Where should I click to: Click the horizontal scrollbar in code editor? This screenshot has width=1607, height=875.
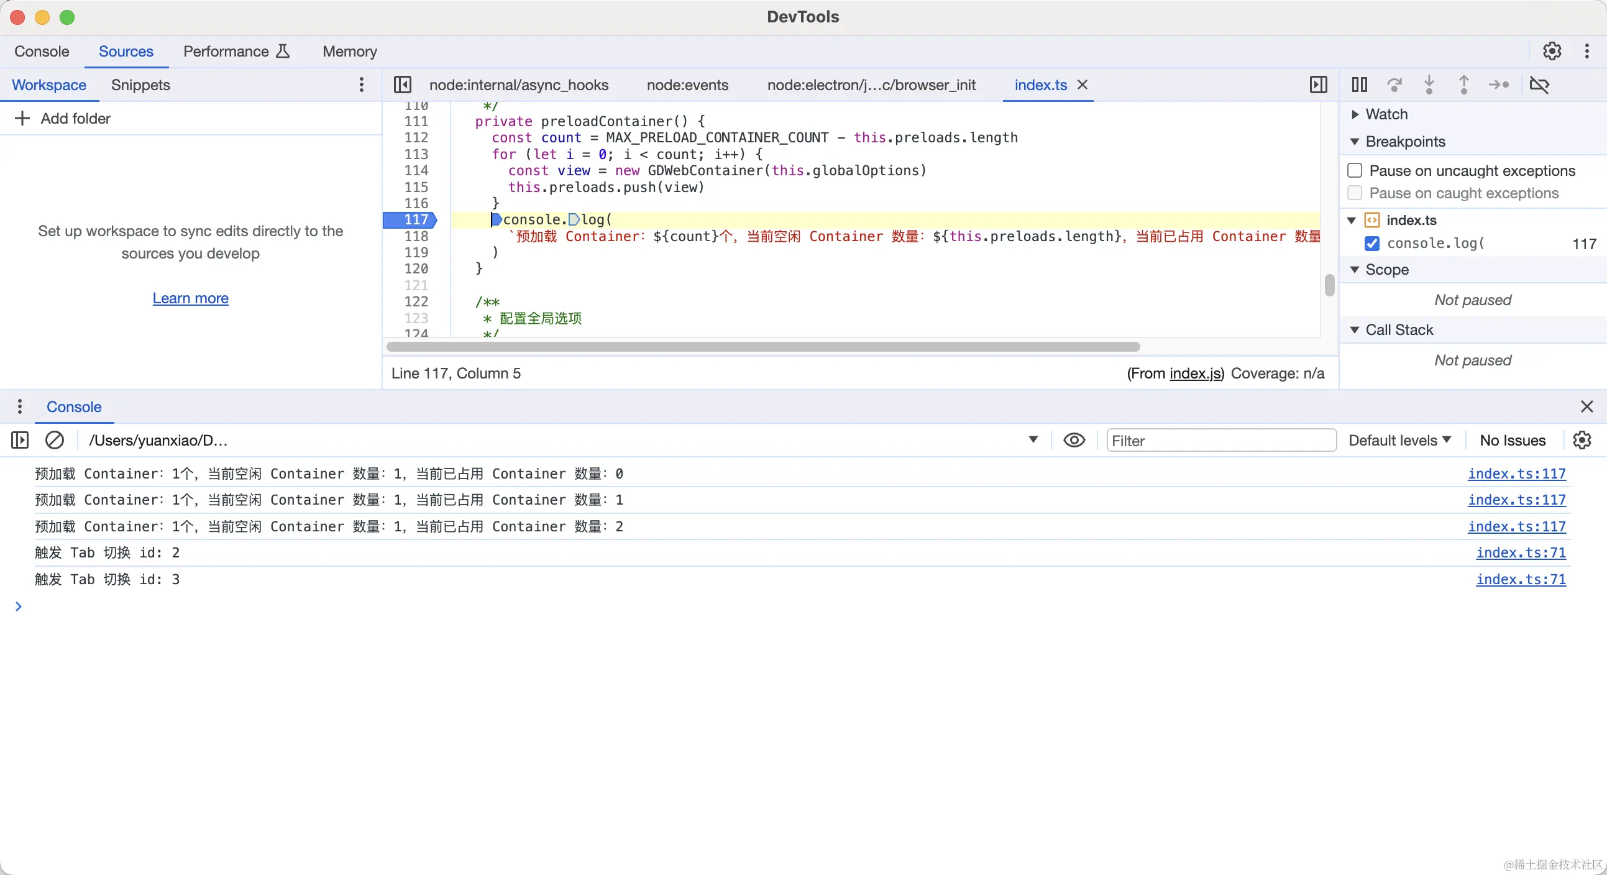click(762, 347)
